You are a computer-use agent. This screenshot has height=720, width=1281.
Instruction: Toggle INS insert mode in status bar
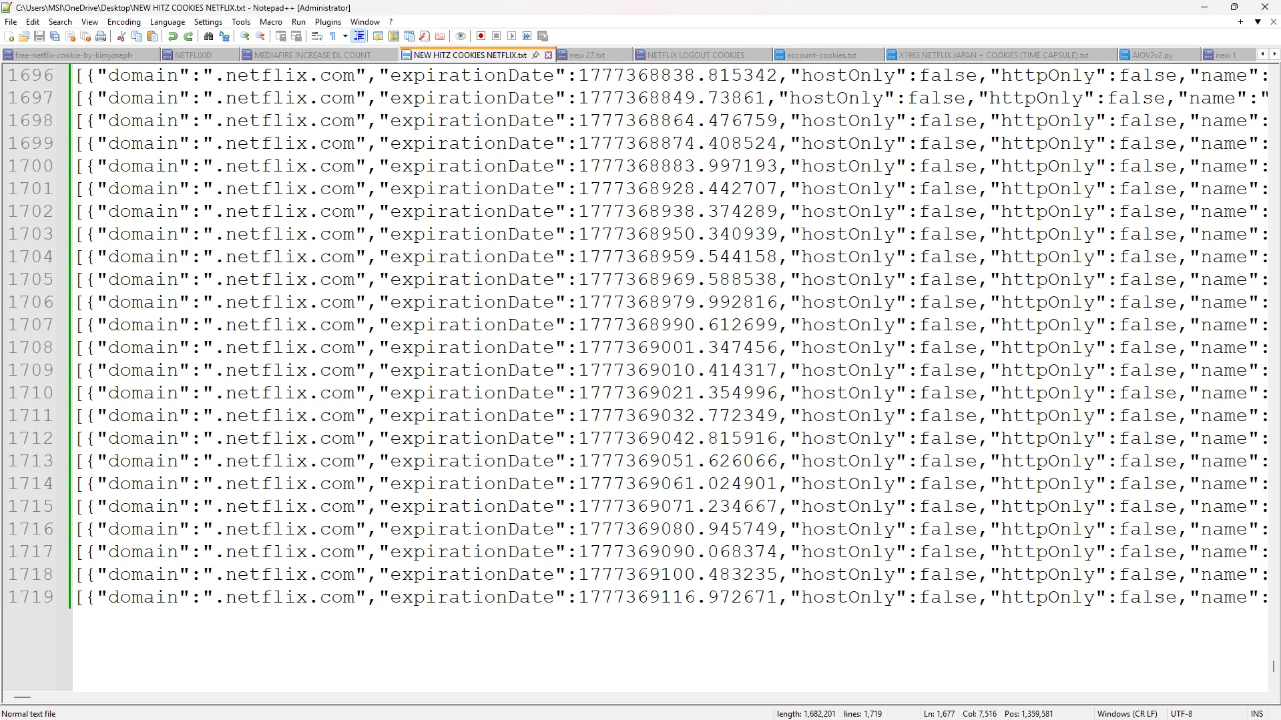[1257, 713]
